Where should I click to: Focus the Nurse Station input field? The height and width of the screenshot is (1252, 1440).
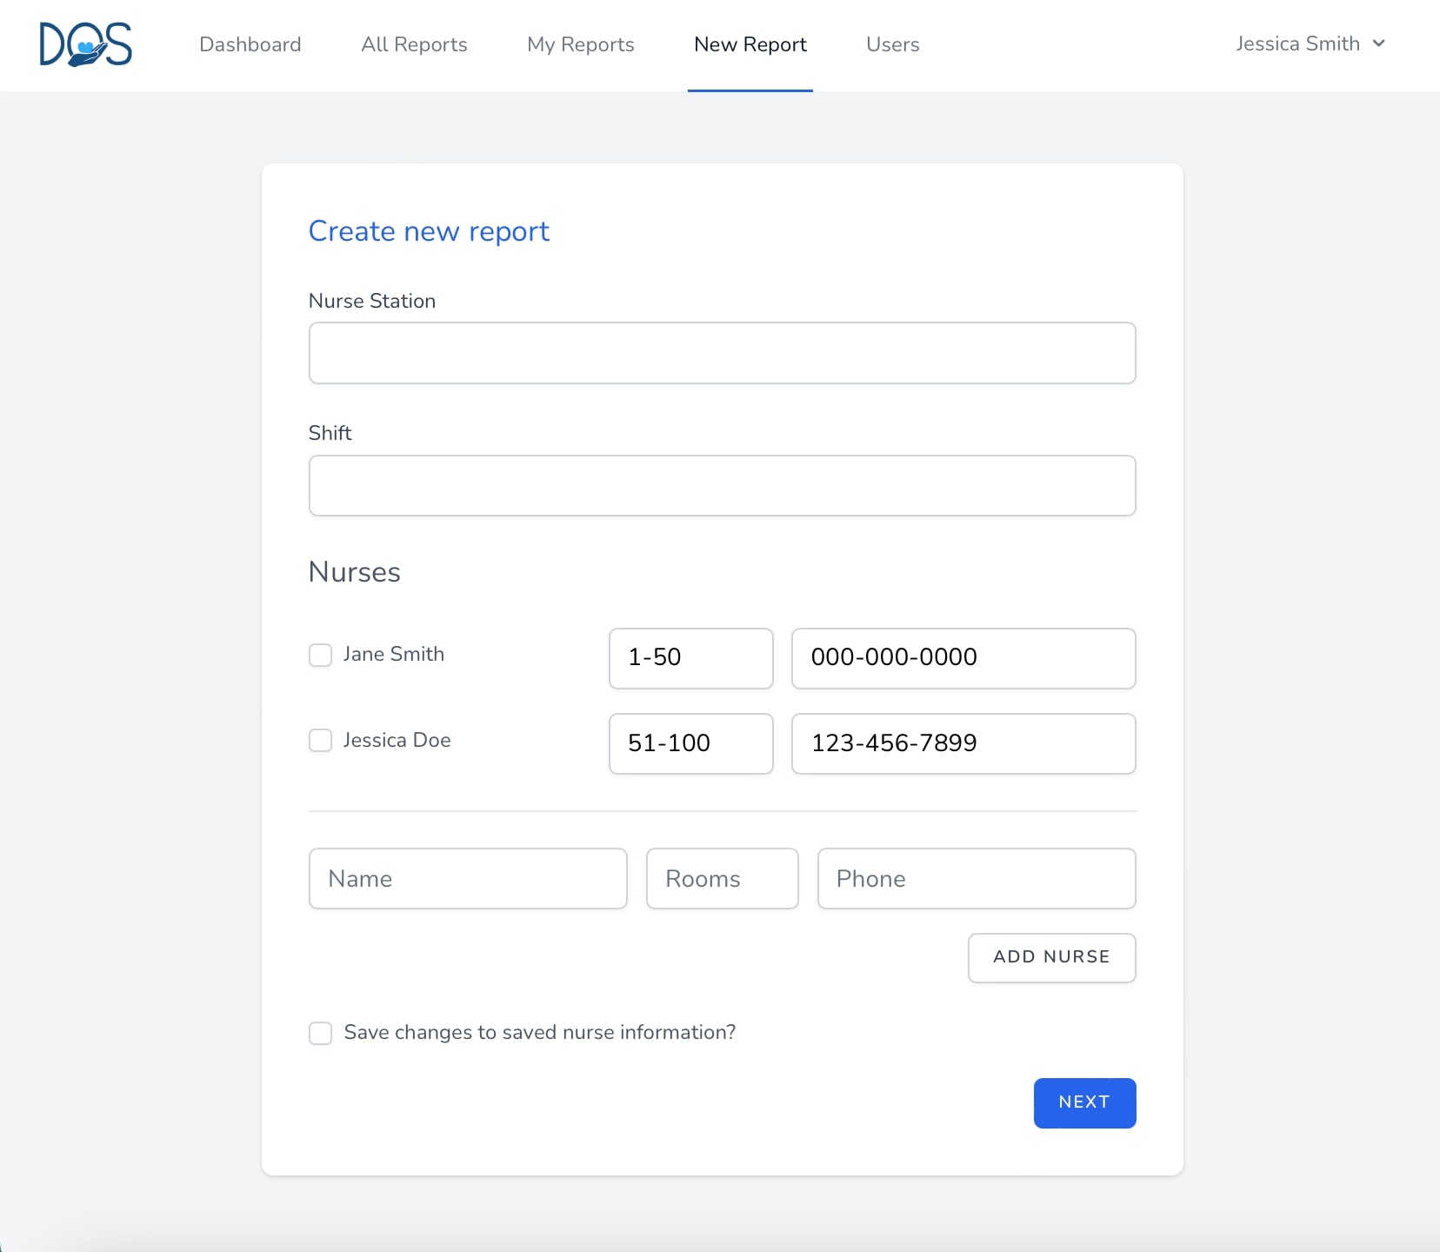pos(722,353)
